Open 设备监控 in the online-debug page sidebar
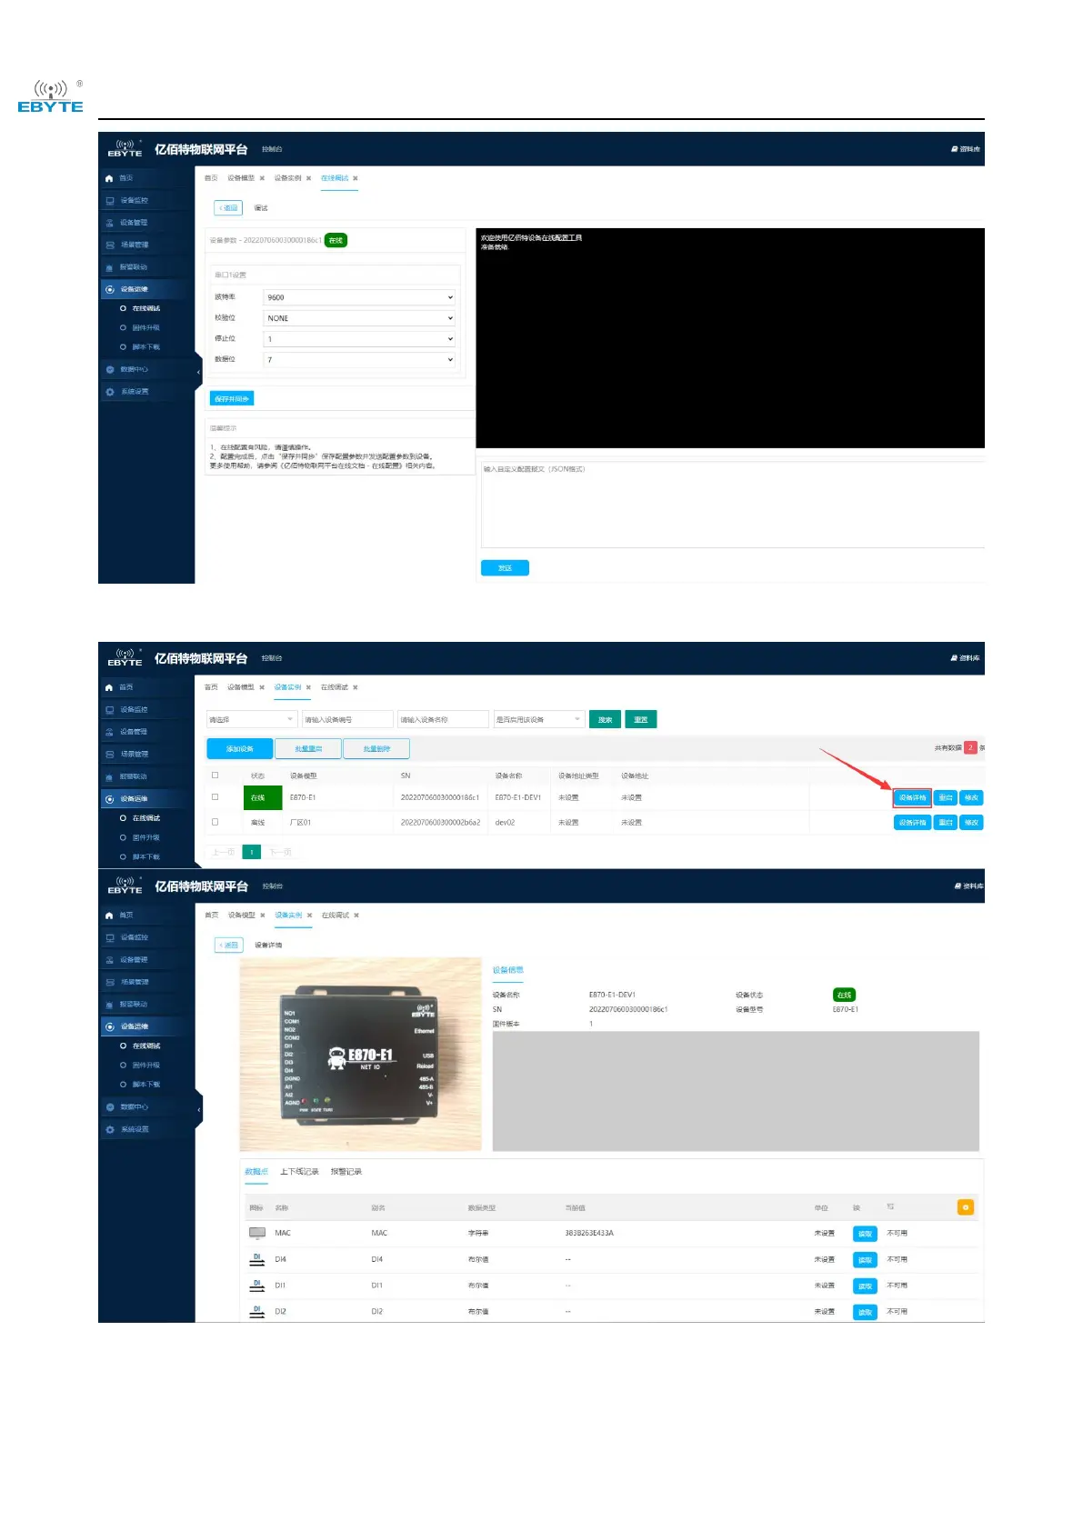Image resolution: width=1083 pixels, height=1531 pixels. (134, 200)
